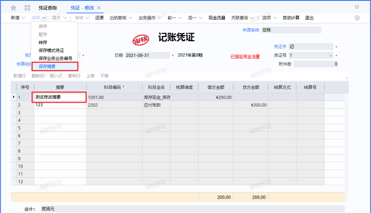Select 转存 in the save menu
Screen dimensions: 371x213
(43, 42)
